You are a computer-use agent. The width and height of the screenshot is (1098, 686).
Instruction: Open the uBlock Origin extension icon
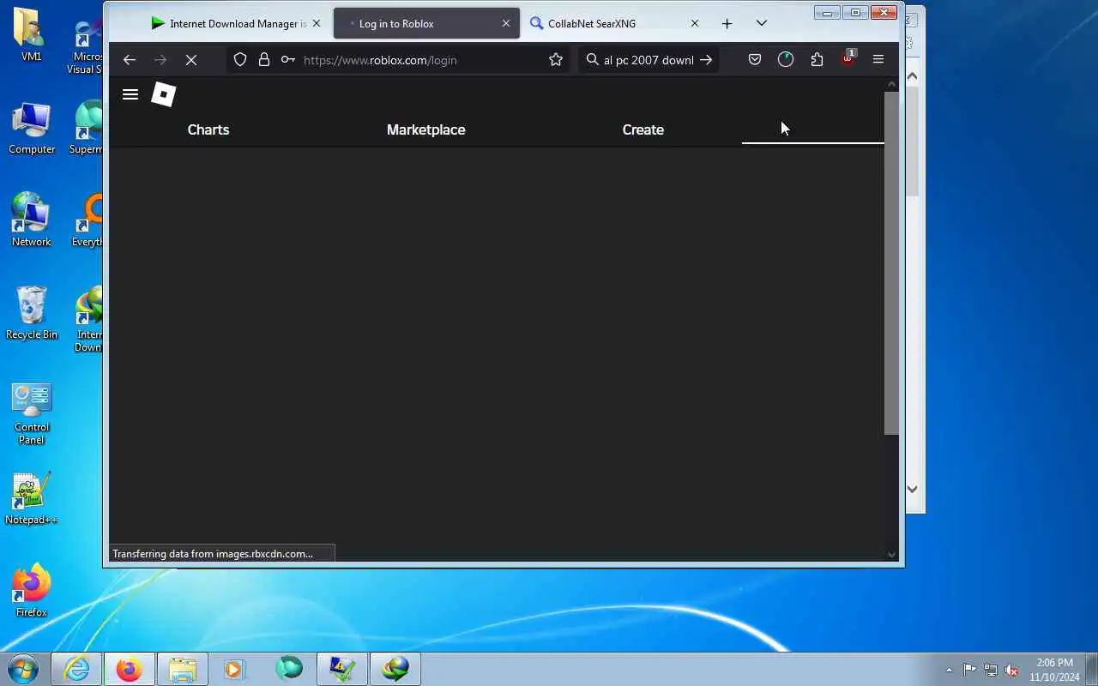[x=848, y=58]
